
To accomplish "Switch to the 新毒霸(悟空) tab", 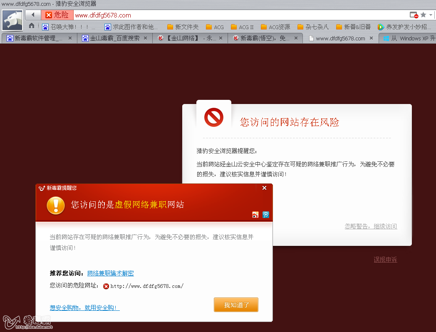I will pyautogui.click(x=264, y=38).
